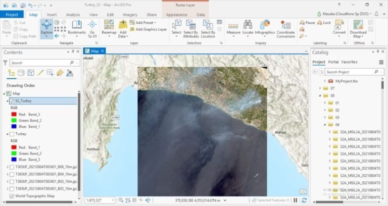Open Favorites in the Catalog pane
The image size is (388, 206).
(349, 62)
